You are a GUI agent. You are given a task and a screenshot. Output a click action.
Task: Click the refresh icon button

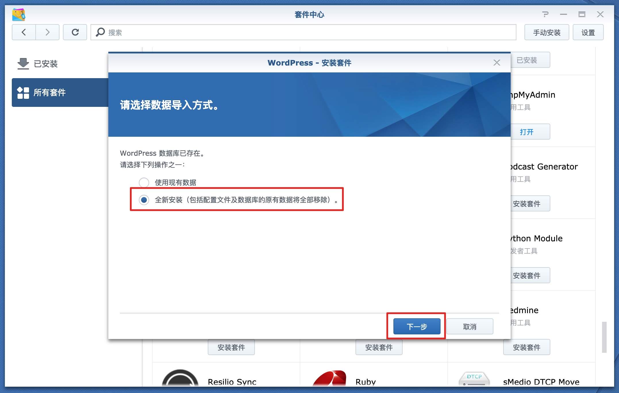point(75,32)
